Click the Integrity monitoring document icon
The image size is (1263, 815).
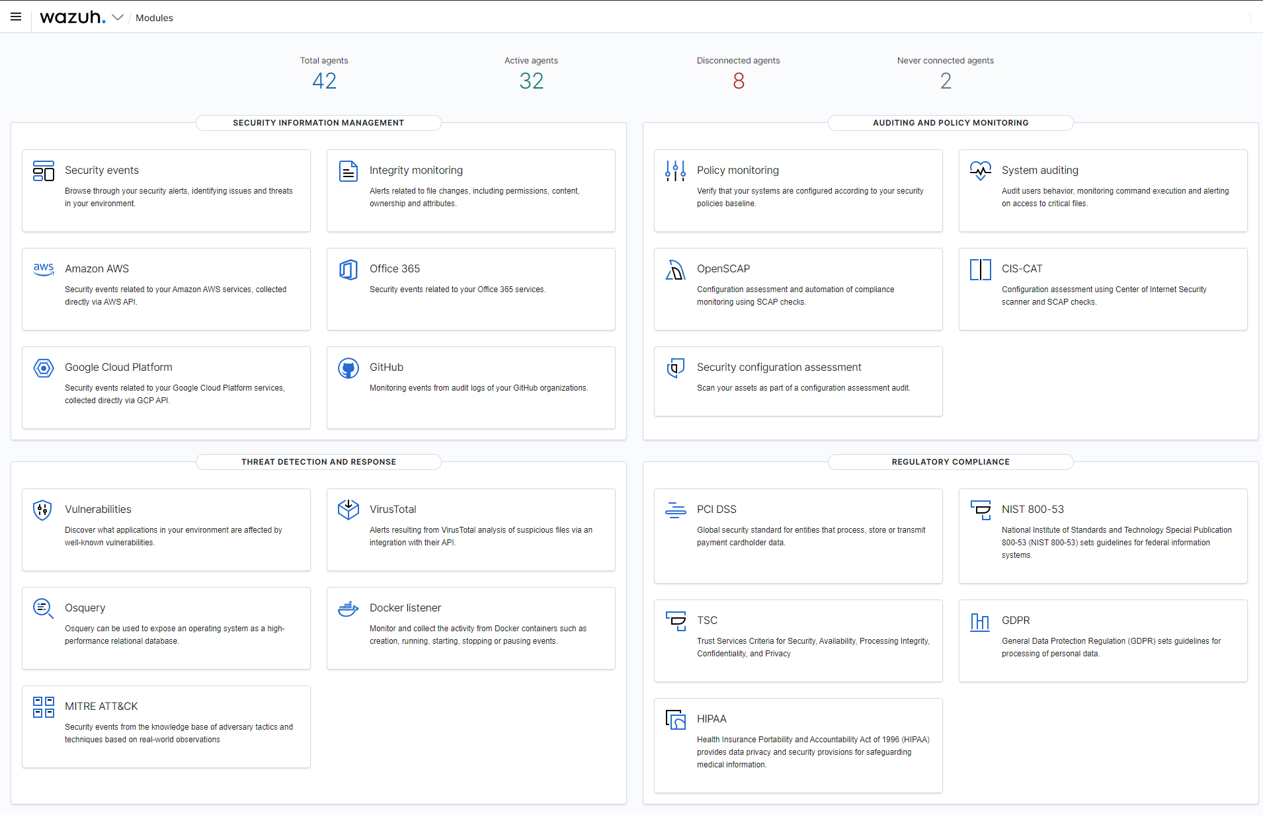[x=348, y=171]
